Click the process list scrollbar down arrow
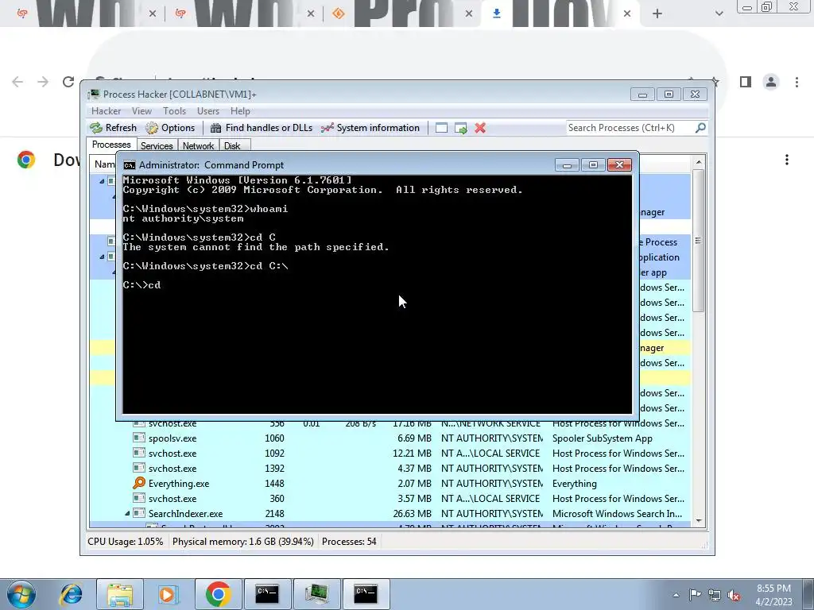Image resolution: width=814 pixels, height=610 pixels. click(x=699, y=520)
